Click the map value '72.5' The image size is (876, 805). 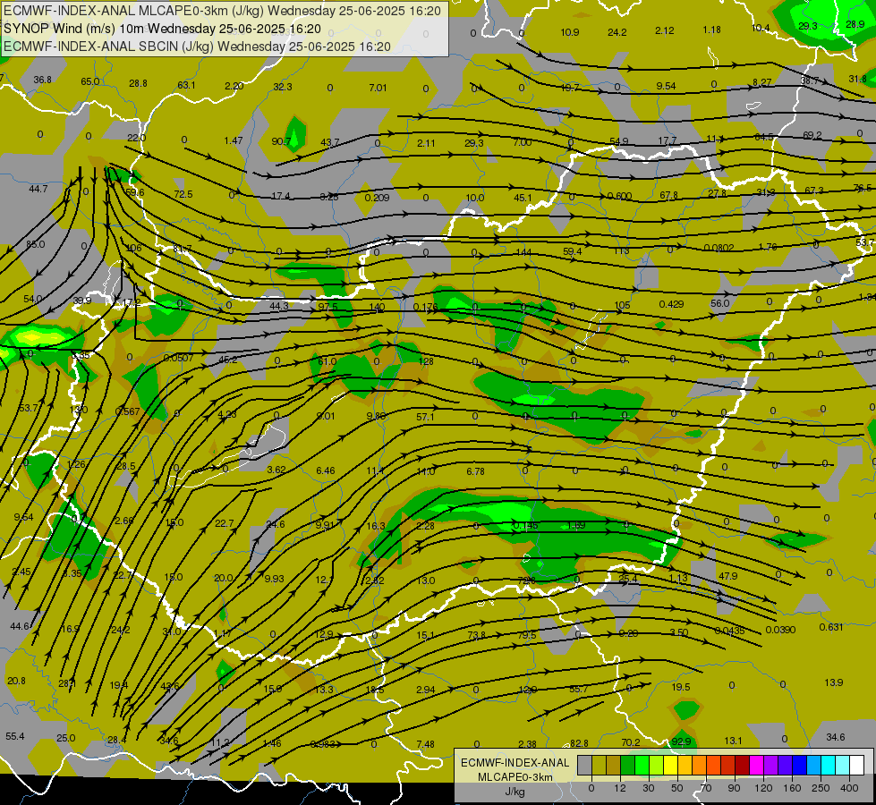(x=183, y=194)
